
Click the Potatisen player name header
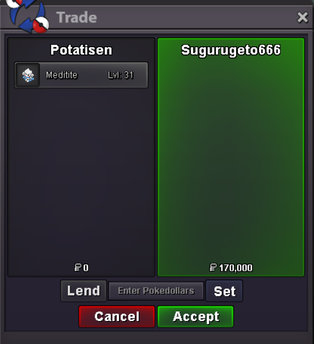(x=81, y=50)
